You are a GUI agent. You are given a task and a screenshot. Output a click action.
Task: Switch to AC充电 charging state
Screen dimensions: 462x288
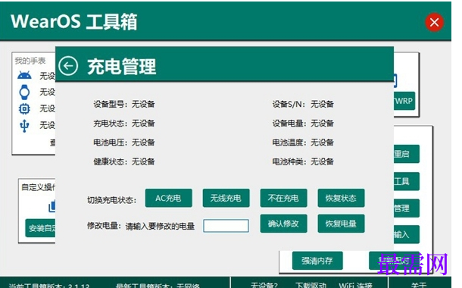coord(169,198)
